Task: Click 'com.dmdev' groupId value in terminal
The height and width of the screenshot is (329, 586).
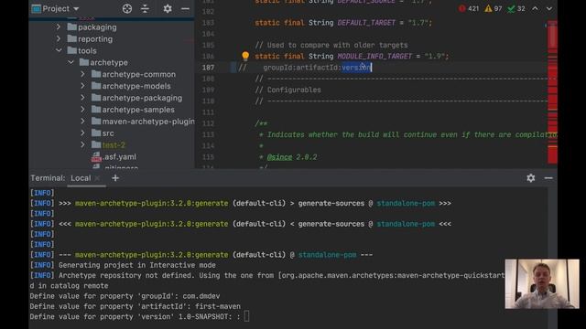Action: click(x=201, y=296)
